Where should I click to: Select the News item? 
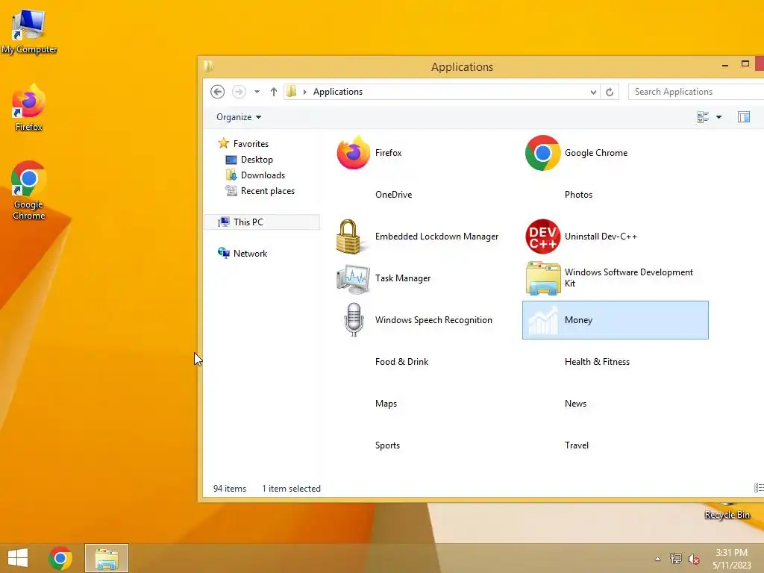pyautogui.click(x=575, y=404)
